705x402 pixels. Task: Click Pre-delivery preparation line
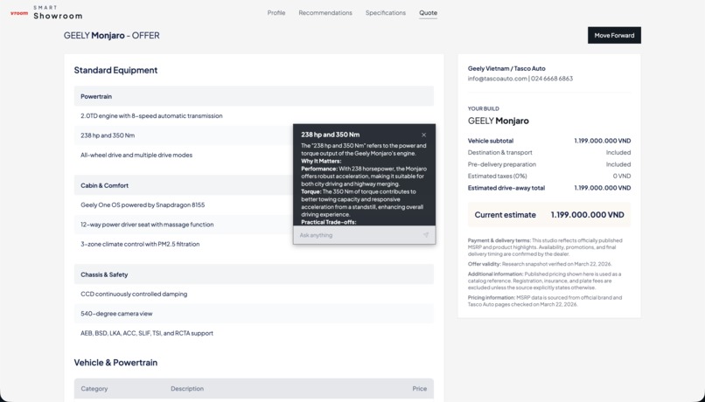549,164
